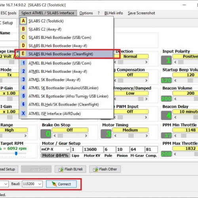This screenshot has width=198, height=198.
Task: Select ATMEL BLHeli Bootloader (4way-if)
Action: pyautogui.click(x=66, y=71)
